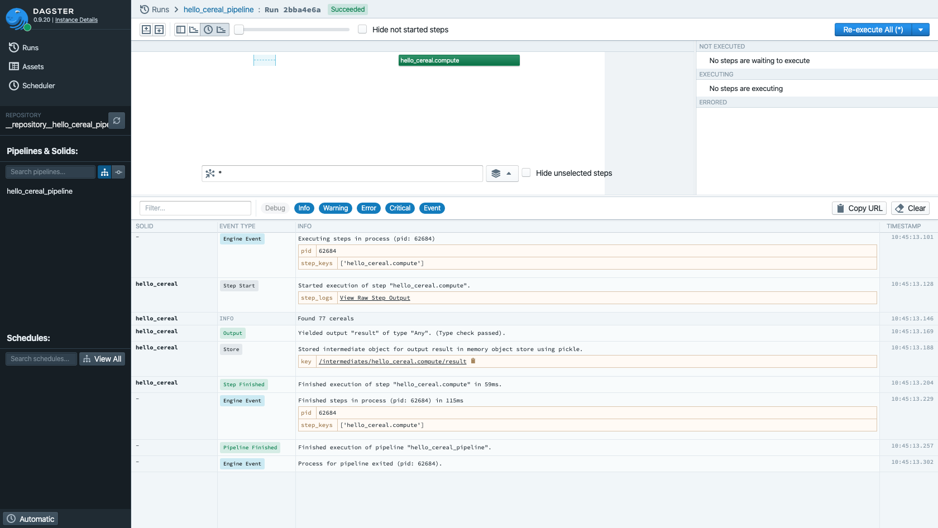The image size is (938, 528).
Task: Click the copy icon beside result key
Action: (473, 361)
